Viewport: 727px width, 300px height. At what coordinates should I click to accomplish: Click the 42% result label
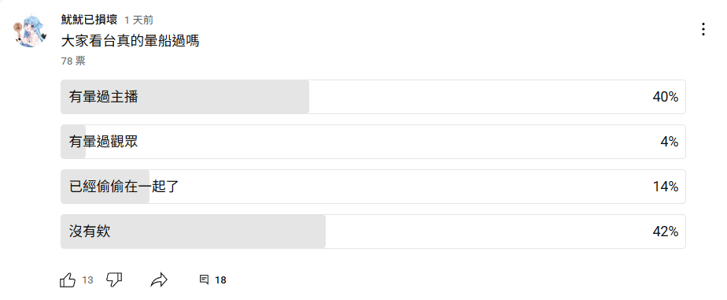pos(666,231)
